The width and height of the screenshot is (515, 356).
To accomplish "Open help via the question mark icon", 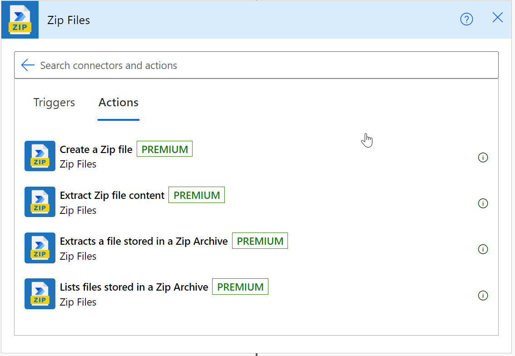I will pyautogui.click(x=466, y=19).
